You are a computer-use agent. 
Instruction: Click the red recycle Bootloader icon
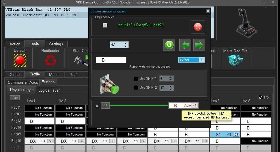coord(50,60)
